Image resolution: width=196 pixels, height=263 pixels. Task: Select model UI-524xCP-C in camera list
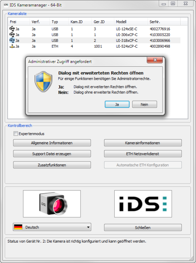pos(127,46)
